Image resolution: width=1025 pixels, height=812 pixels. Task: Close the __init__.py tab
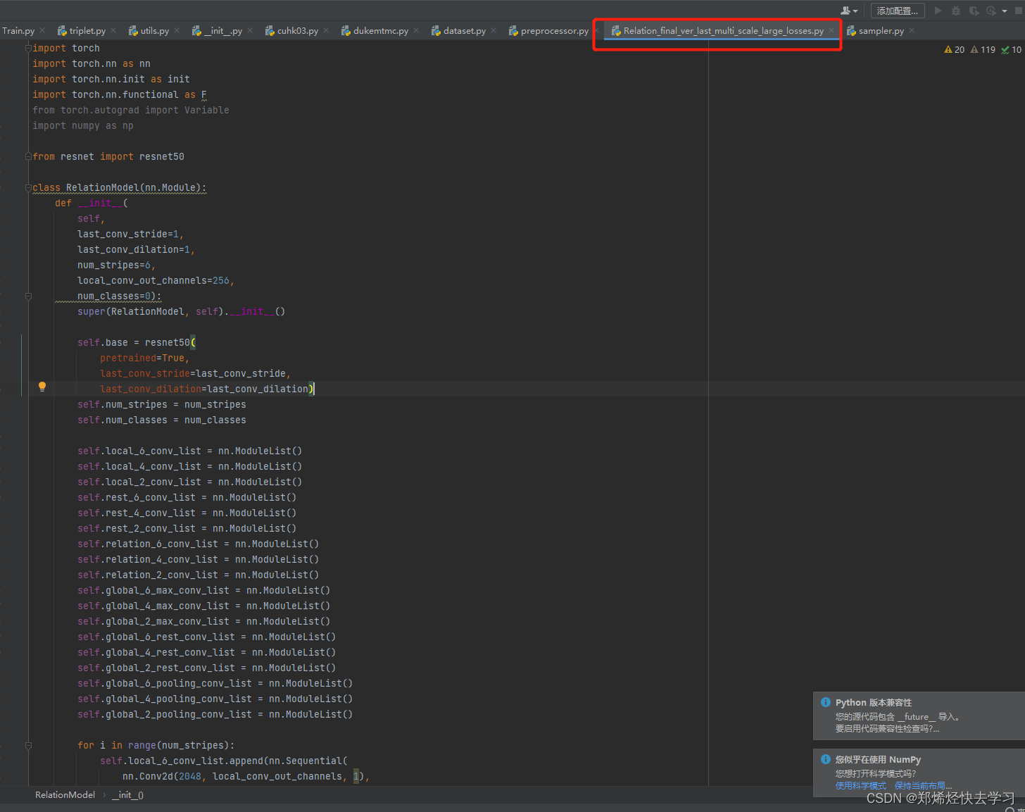250,30
